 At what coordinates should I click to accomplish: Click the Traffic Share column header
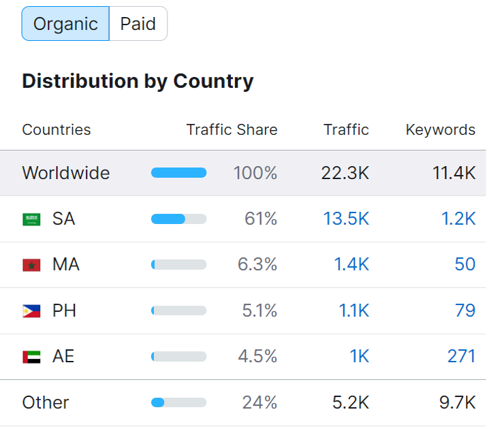pos(232,129)
